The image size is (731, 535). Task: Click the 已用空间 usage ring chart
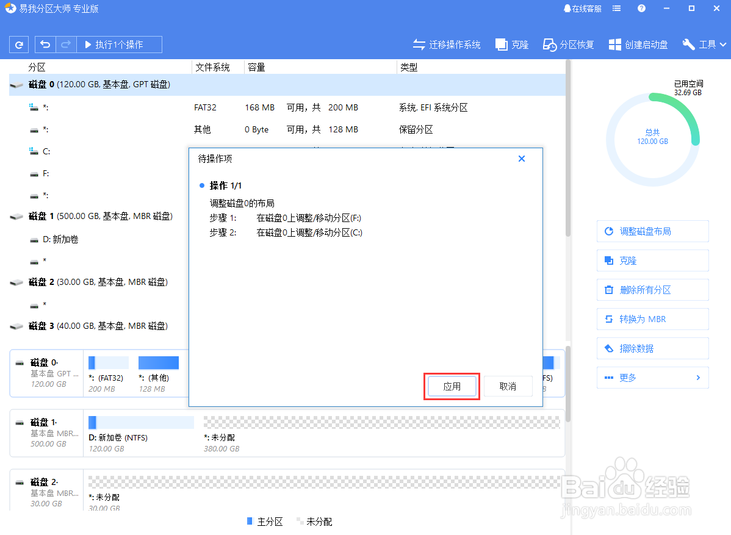[653, 139]
